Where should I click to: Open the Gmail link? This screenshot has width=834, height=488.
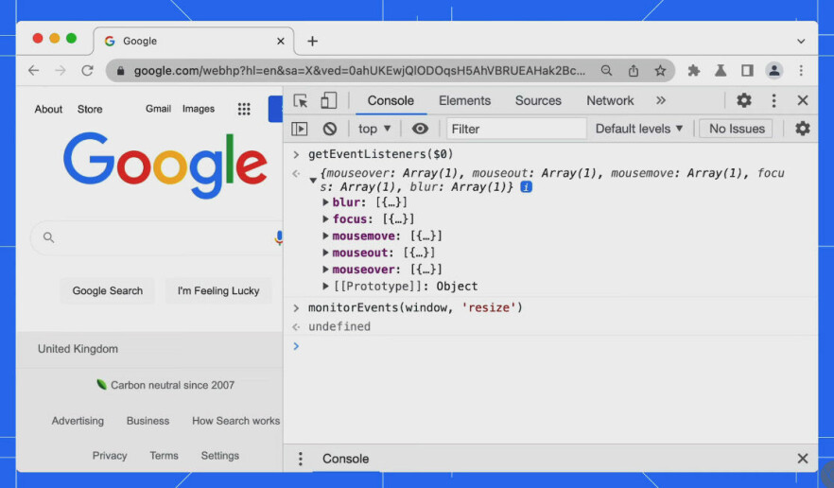[158, 109]
